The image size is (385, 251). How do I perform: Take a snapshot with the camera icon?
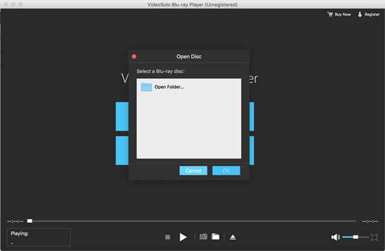(x=203, y=237)
